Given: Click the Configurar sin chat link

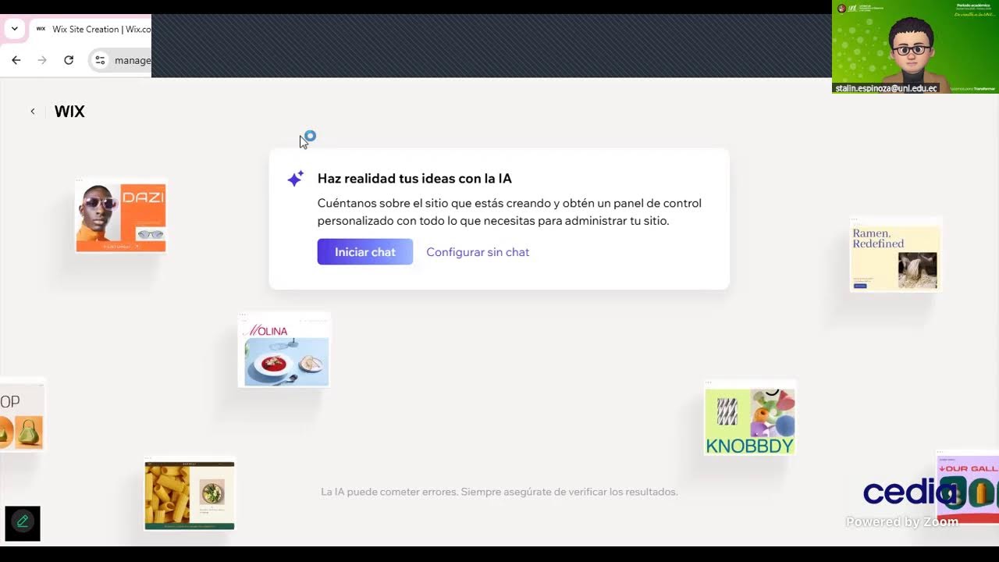Looking at the screenshot, I should (x=478, y=252).
